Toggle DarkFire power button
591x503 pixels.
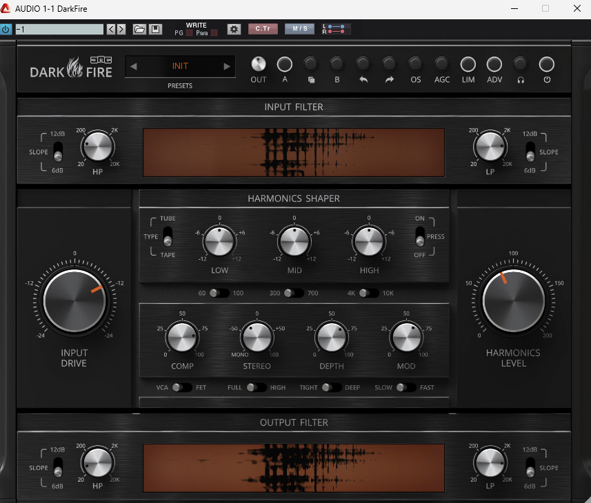(x=547, y=64)
